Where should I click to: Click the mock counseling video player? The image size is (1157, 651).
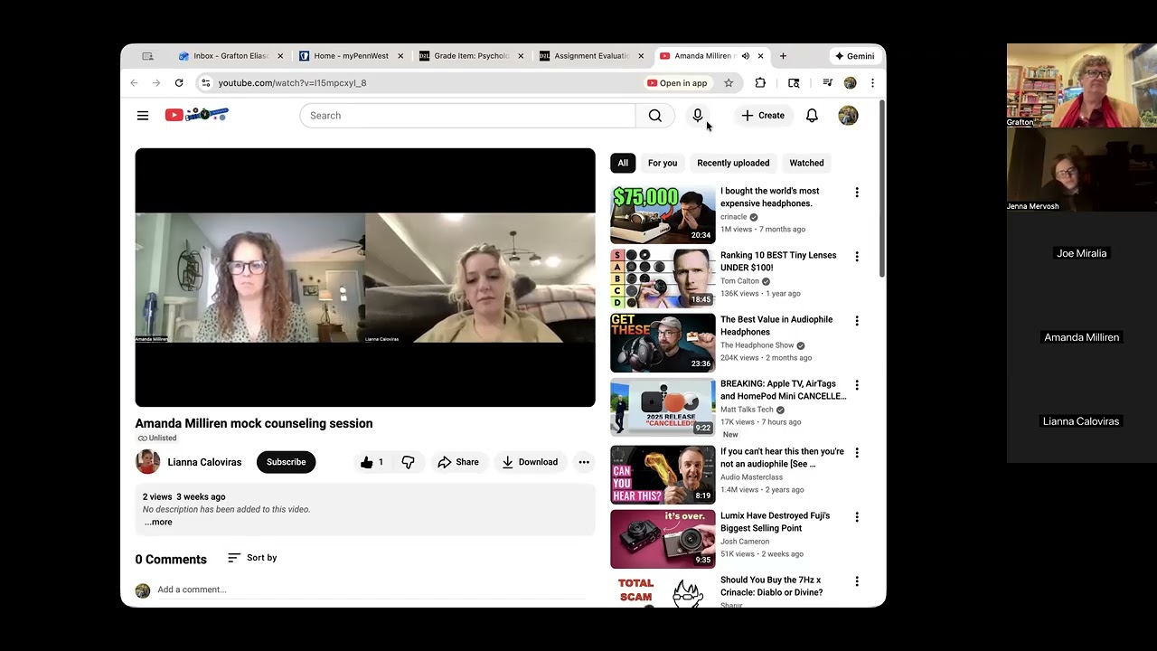[x=365, y=278]
